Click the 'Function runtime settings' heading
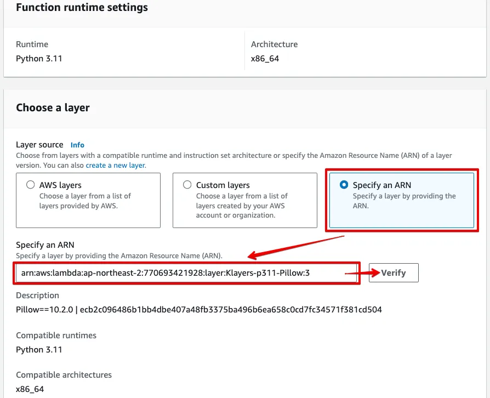 (82, 8)
